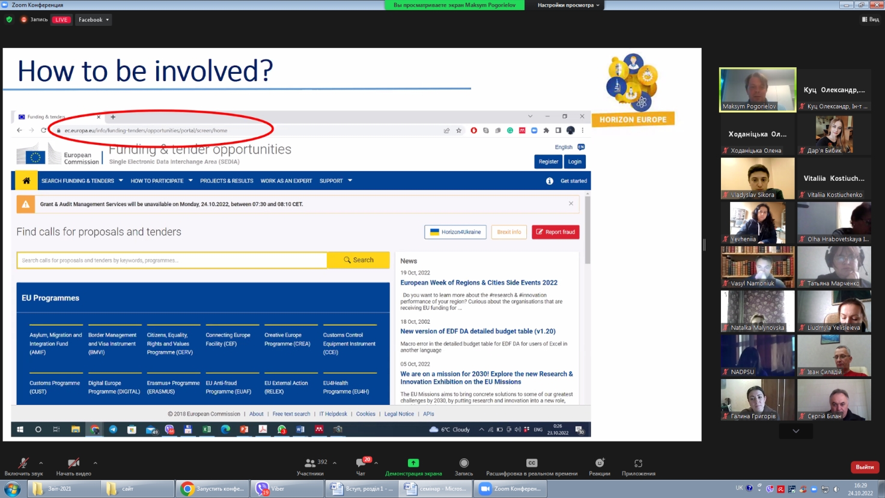Open the Участники participants panel

(x=311, y=463)
